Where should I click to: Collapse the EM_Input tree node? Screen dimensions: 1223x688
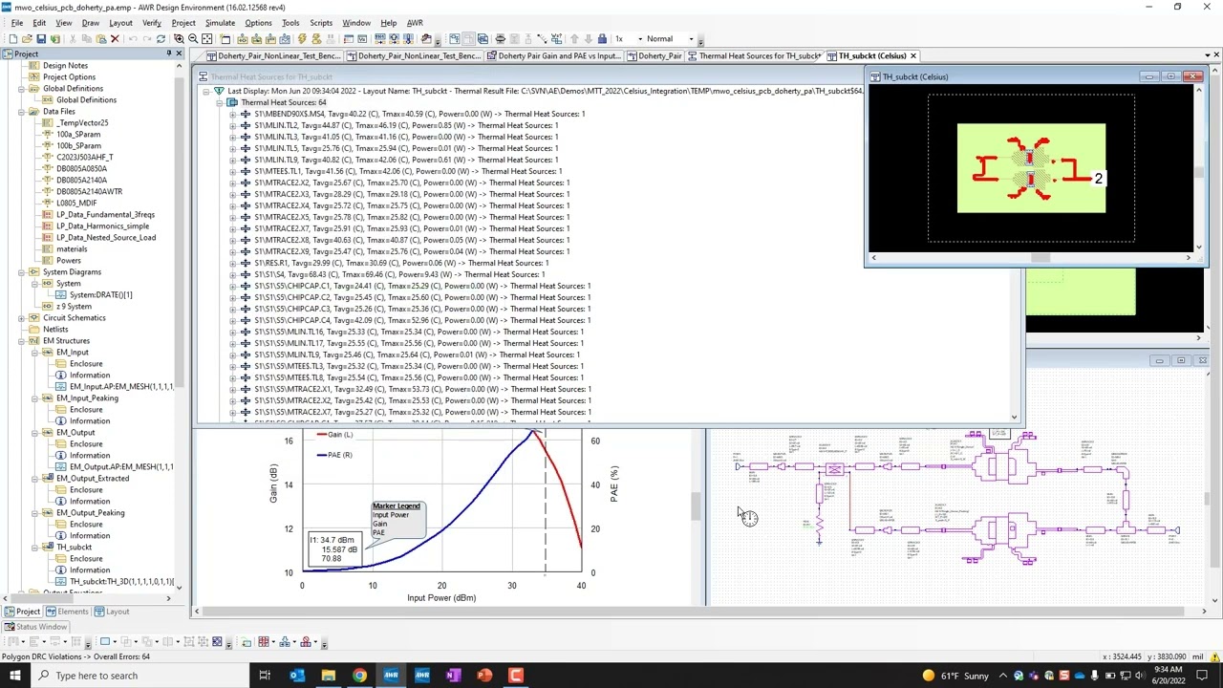35,353
